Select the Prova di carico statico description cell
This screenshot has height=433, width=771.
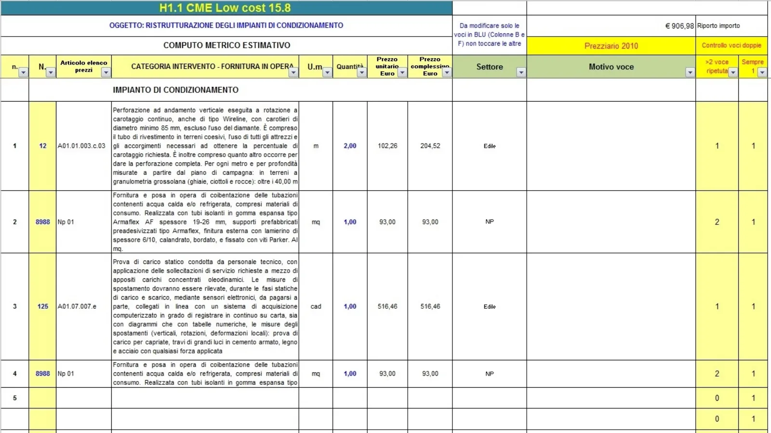point(205,306)
